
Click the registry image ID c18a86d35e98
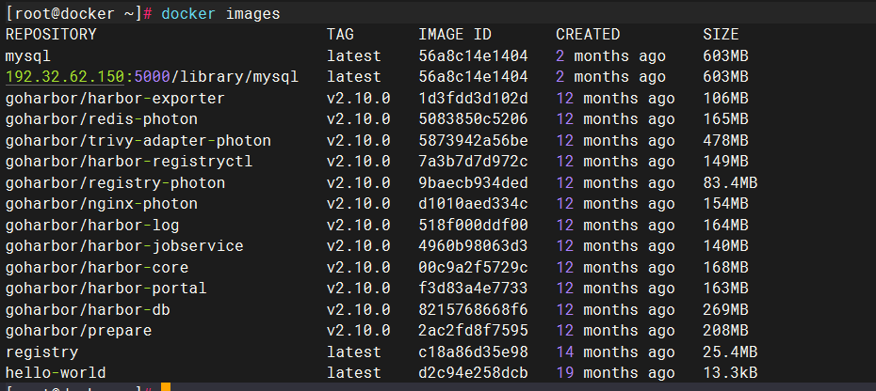[x=473, y=352]
